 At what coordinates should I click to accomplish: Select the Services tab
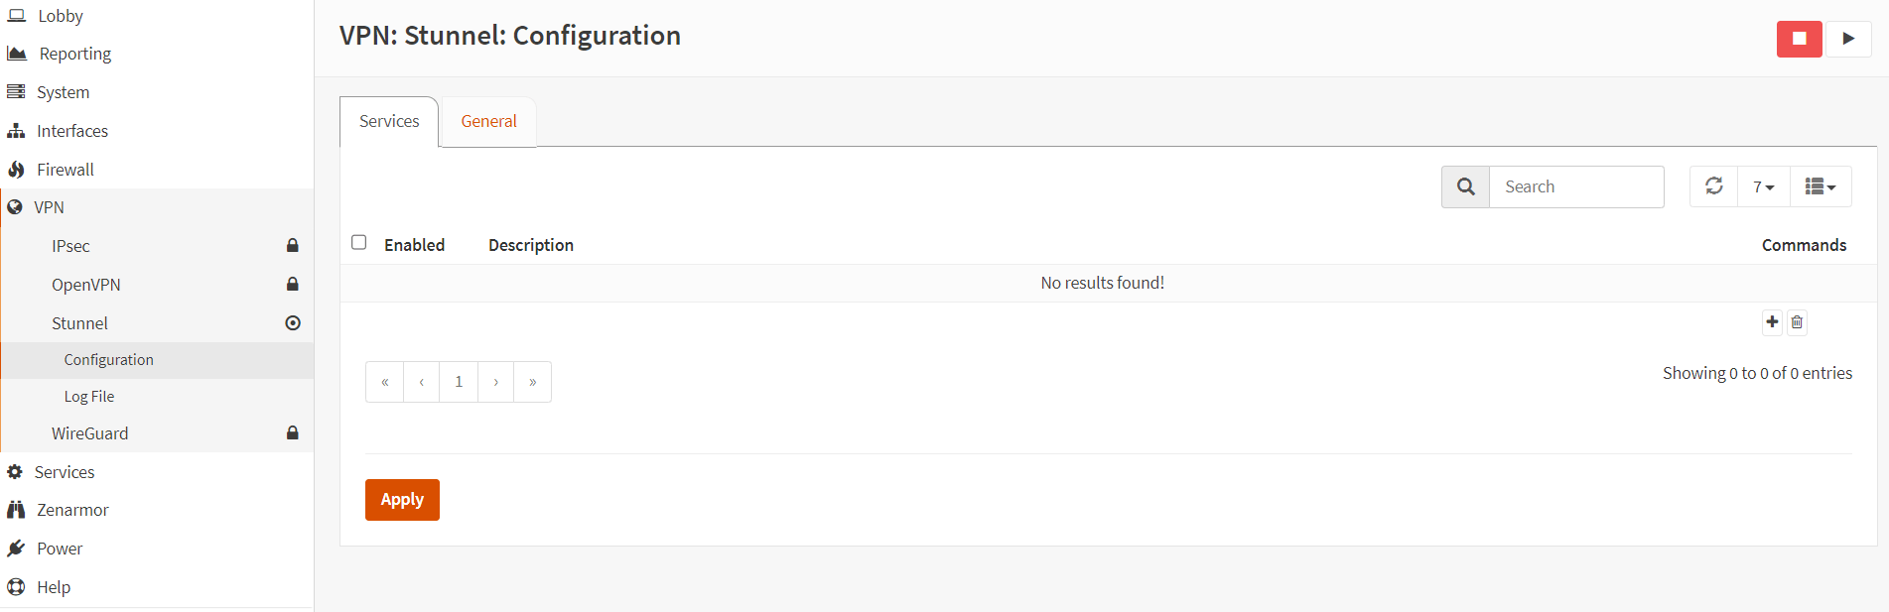(389, 121)
